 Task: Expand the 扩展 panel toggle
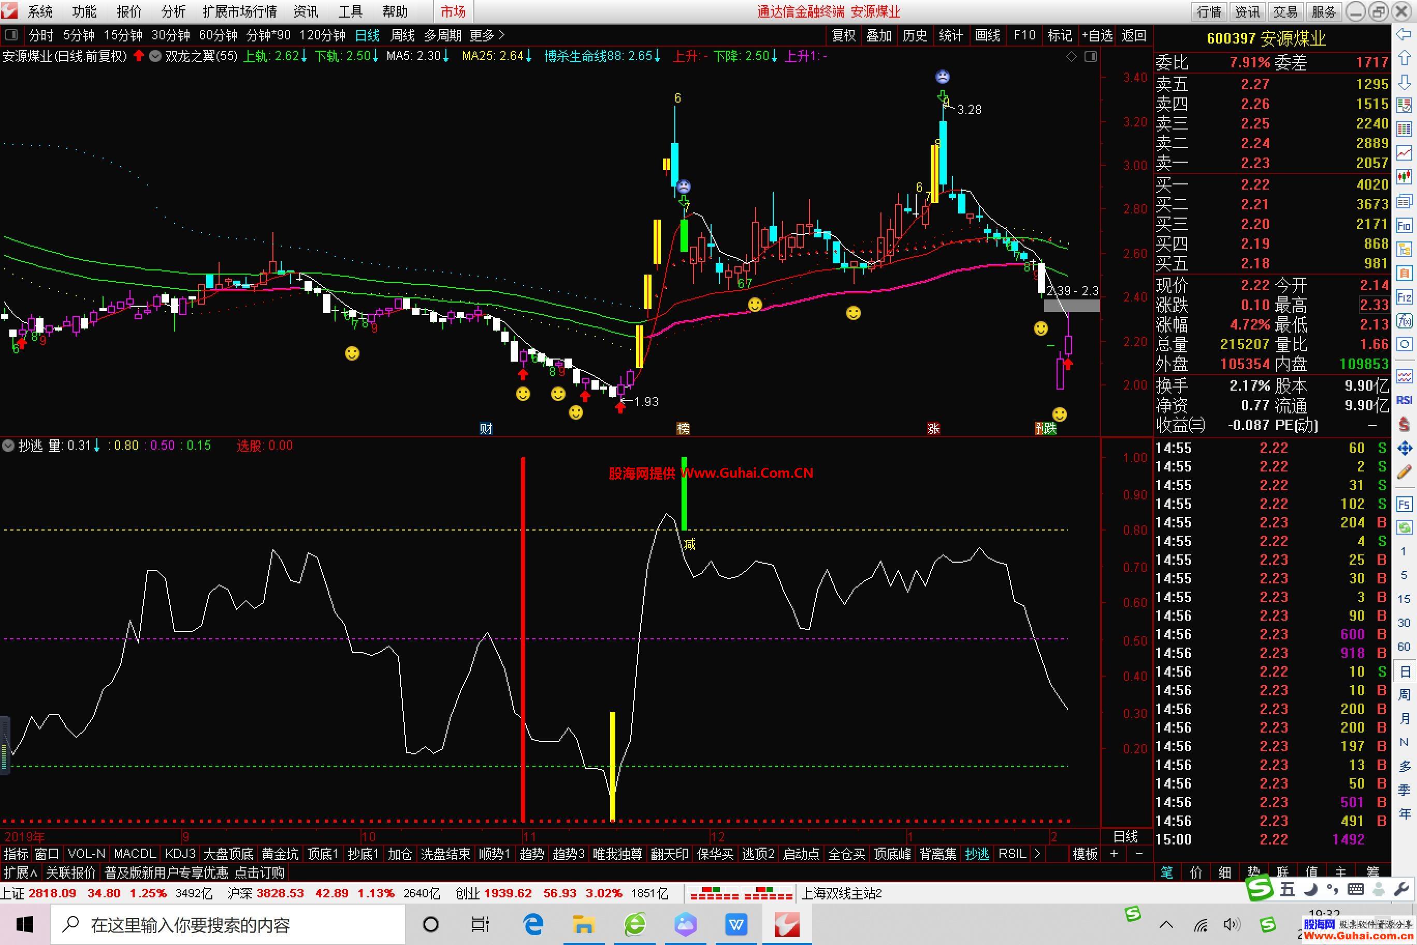21,872
